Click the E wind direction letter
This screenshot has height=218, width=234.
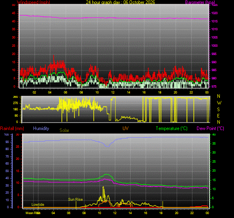click(218, 116)
